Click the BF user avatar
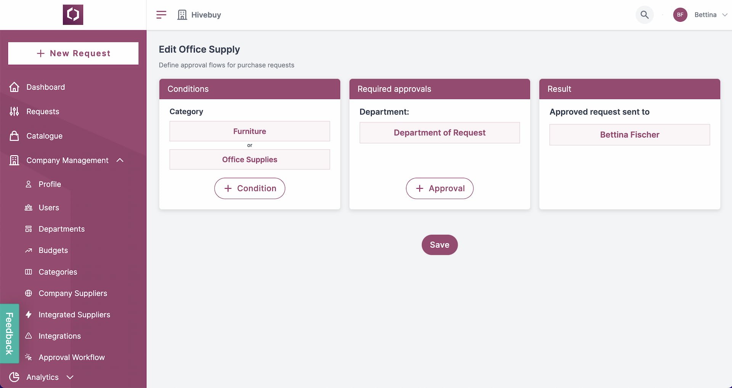This screenshot has height=388, width=732. click(x=680, y=15)
